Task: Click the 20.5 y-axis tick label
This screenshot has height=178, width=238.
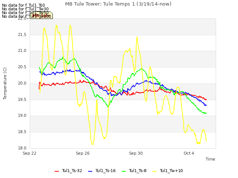Action: (22, 67)
